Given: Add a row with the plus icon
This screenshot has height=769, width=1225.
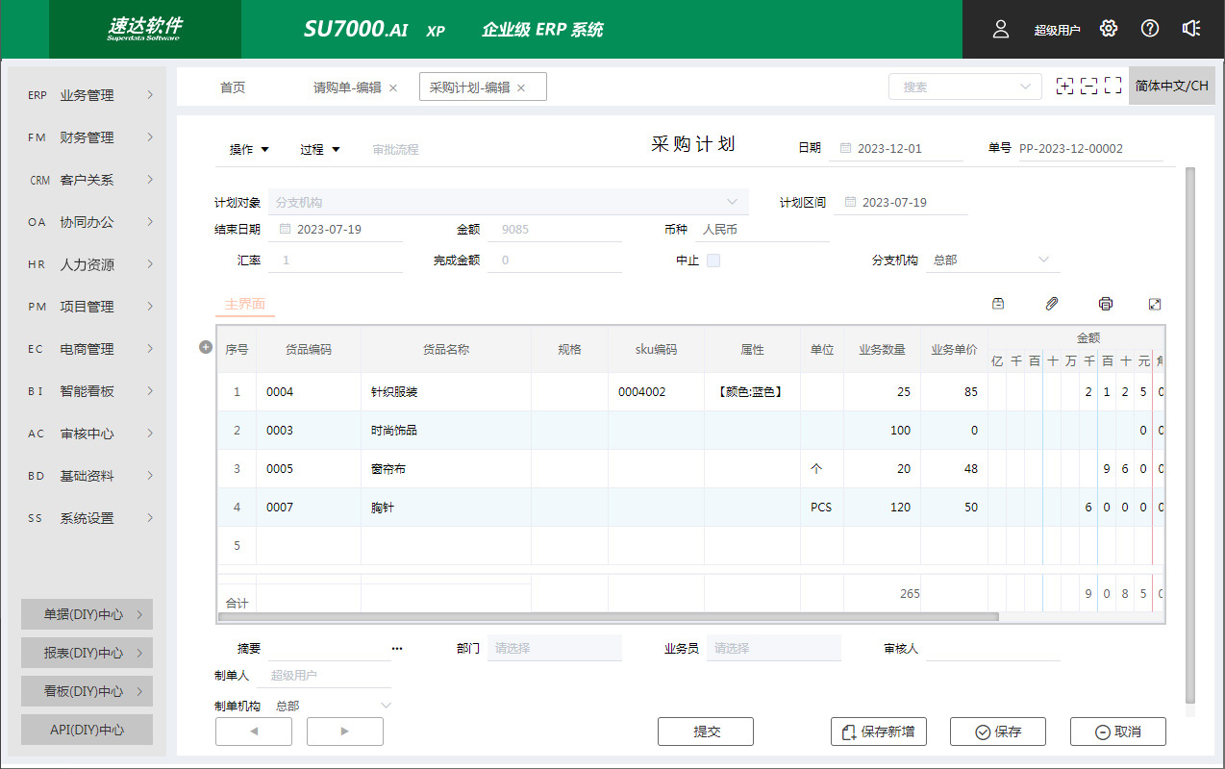Looking at the screenshot, I should [205, 347].
